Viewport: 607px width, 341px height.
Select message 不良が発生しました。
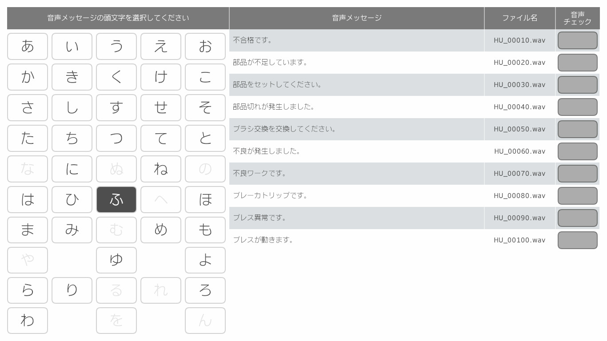(x=357, y=151)
